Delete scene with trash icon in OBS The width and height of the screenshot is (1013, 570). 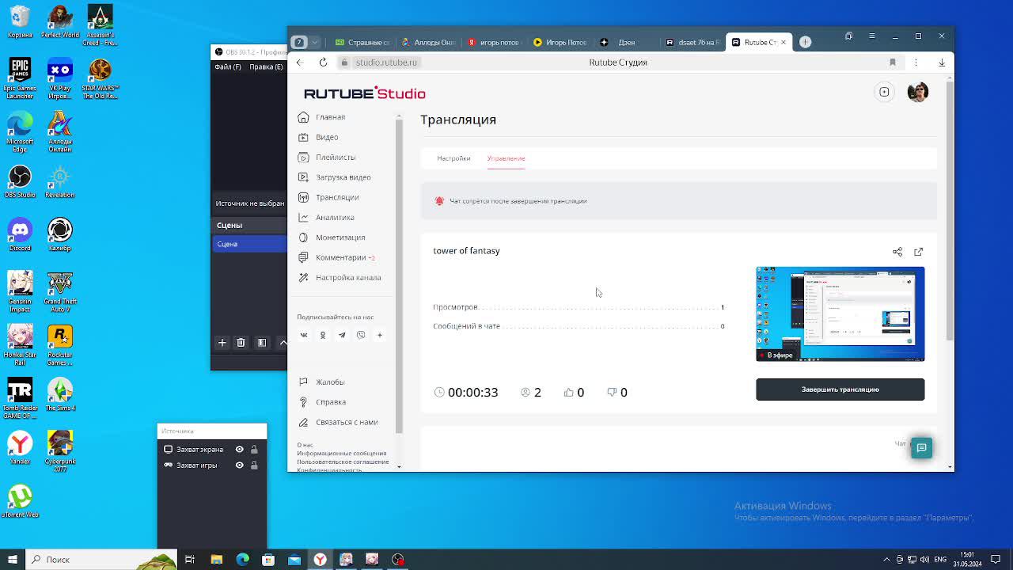coord(241,343)
